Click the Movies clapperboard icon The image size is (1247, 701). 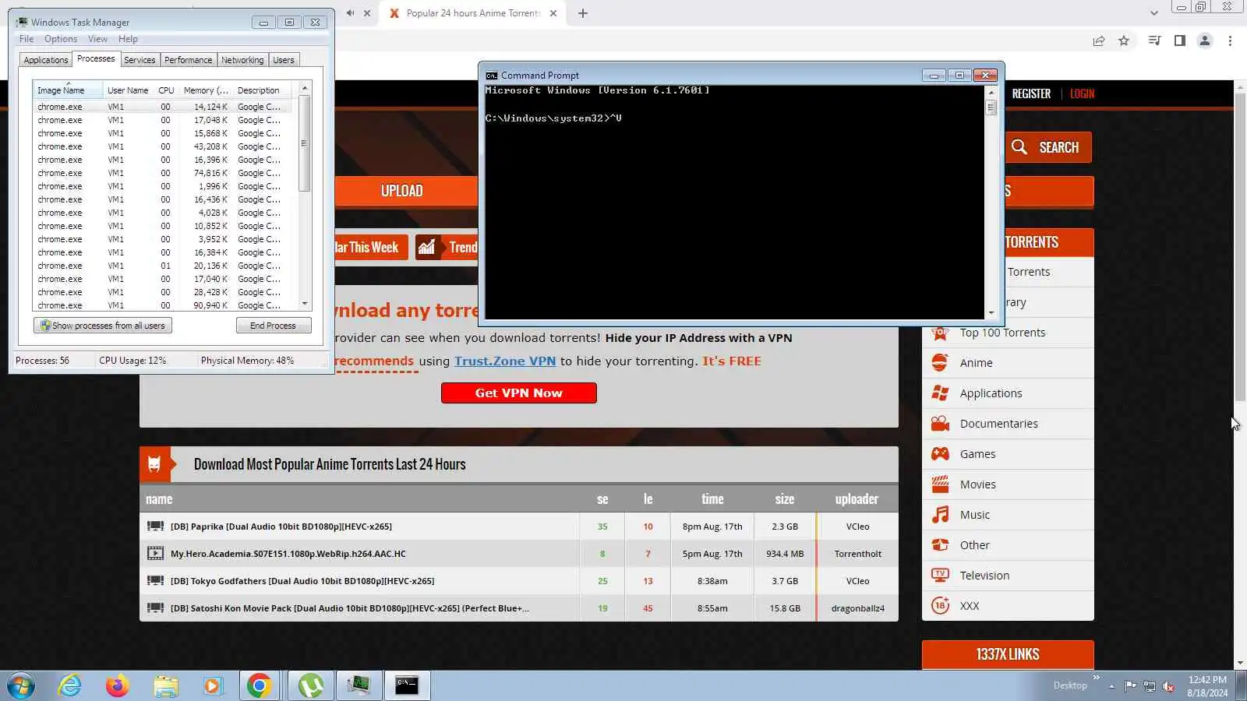click(940, 484)
